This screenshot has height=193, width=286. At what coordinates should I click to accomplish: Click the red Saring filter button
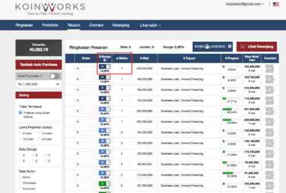[x=39, y=95]
